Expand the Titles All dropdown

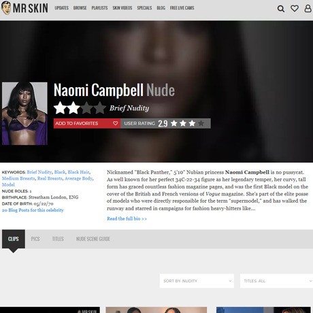[x=276, y=281]
